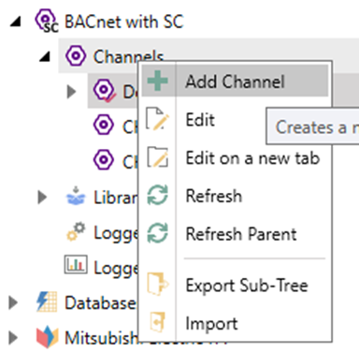359x353 pixels.
Task: Click the Mitsubishi tree node icon
Action: click(47, 337)
